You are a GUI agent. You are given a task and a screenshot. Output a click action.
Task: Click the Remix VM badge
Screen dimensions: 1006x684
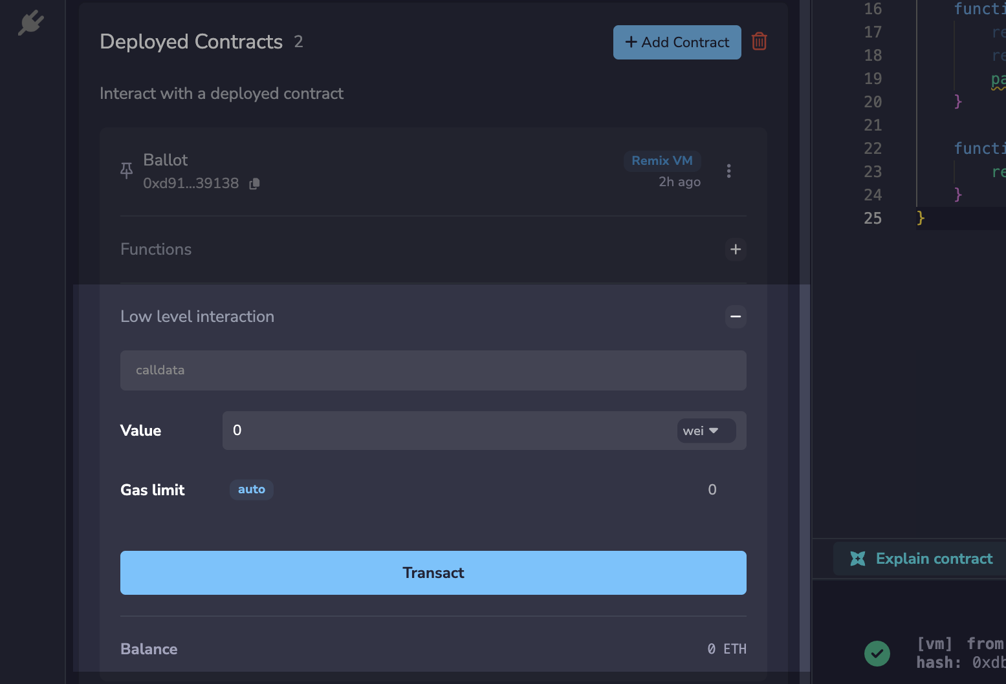pos(662,160)
